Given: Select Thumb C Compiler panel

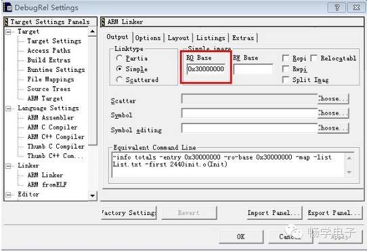Looking at the screenshot, I should [x=56, y=147].
